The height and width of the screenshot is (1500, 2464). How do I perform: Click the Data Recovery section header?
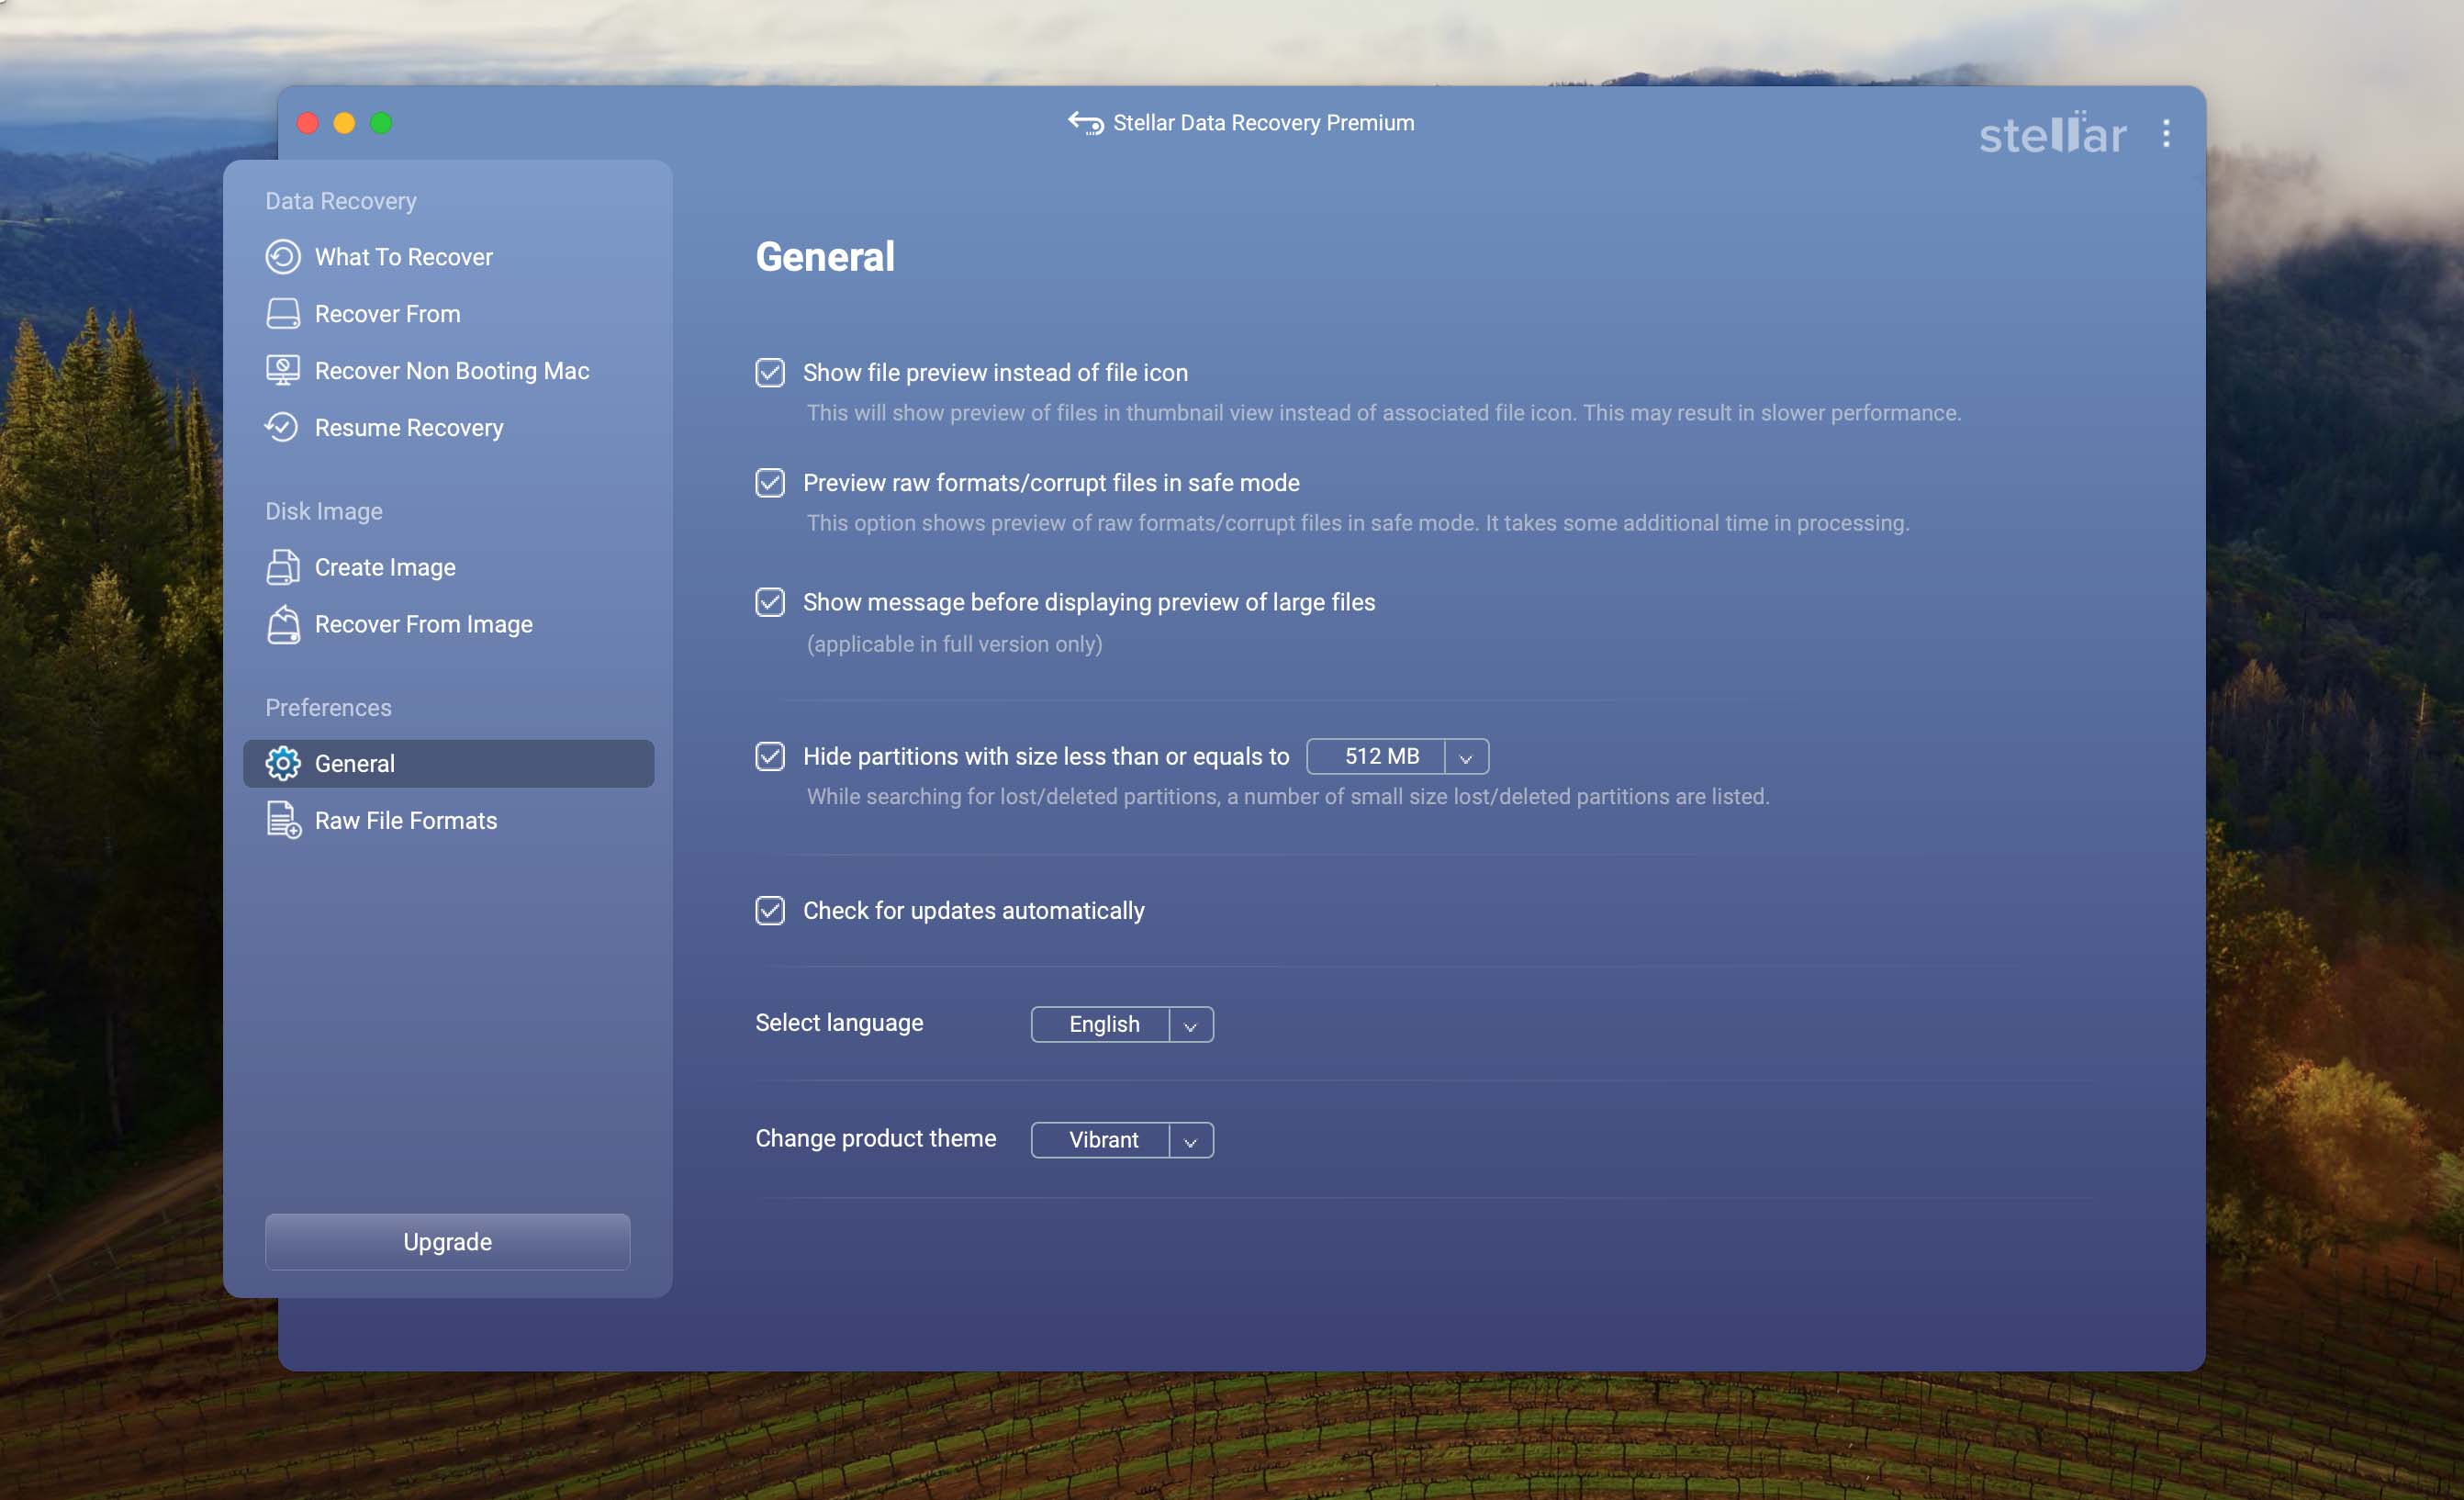[341, 201]
